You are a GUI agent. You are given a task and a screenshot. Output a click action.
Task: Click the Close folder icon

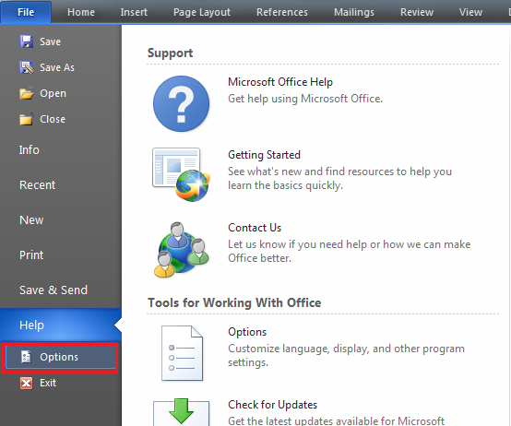(27, 119)
